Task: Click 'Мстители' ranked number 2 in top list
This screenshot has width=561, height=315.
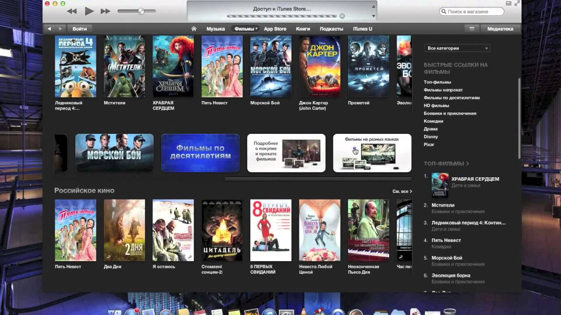Action: (x=443, y=205)
